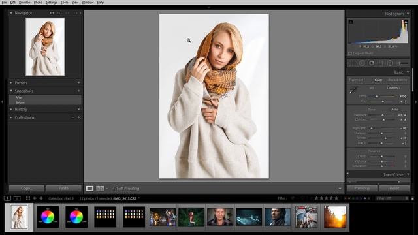This screenshot has height=235, width=418.
Task: Filter by flagged photos icon
Action: point(293,198)
